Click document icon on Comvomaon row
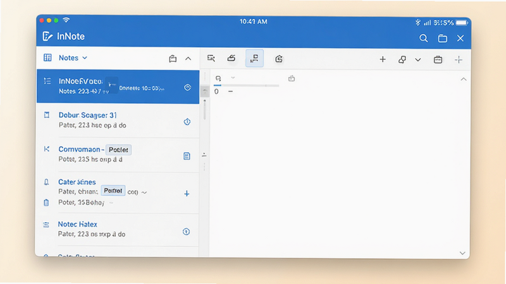This screenshot has height=284, width=506. 187,156
